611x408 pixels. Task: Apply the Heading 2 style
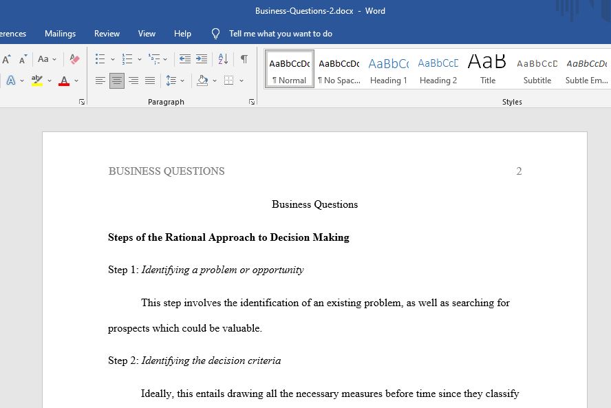tap(438, 69)
